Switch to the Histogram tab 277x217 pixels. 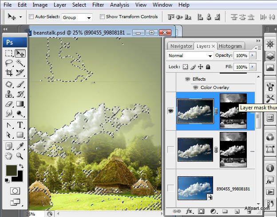tap(230, 46)
